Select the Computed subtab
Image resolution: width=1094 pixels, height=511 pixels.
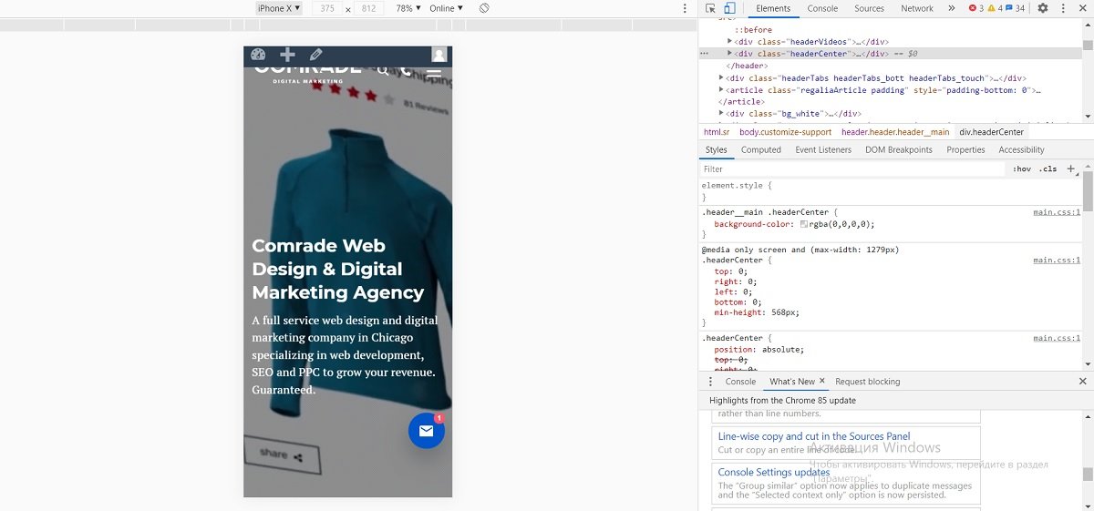coord(761,149)
